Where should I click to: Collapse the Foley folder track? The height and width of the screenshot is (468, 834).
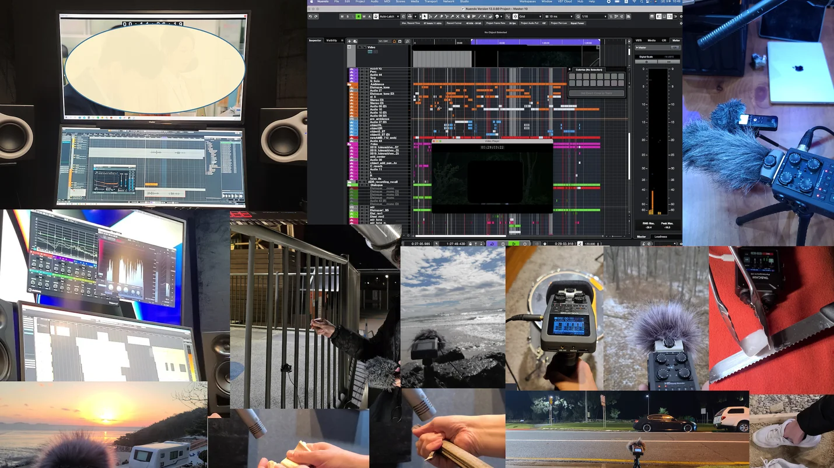click(349, 144)
